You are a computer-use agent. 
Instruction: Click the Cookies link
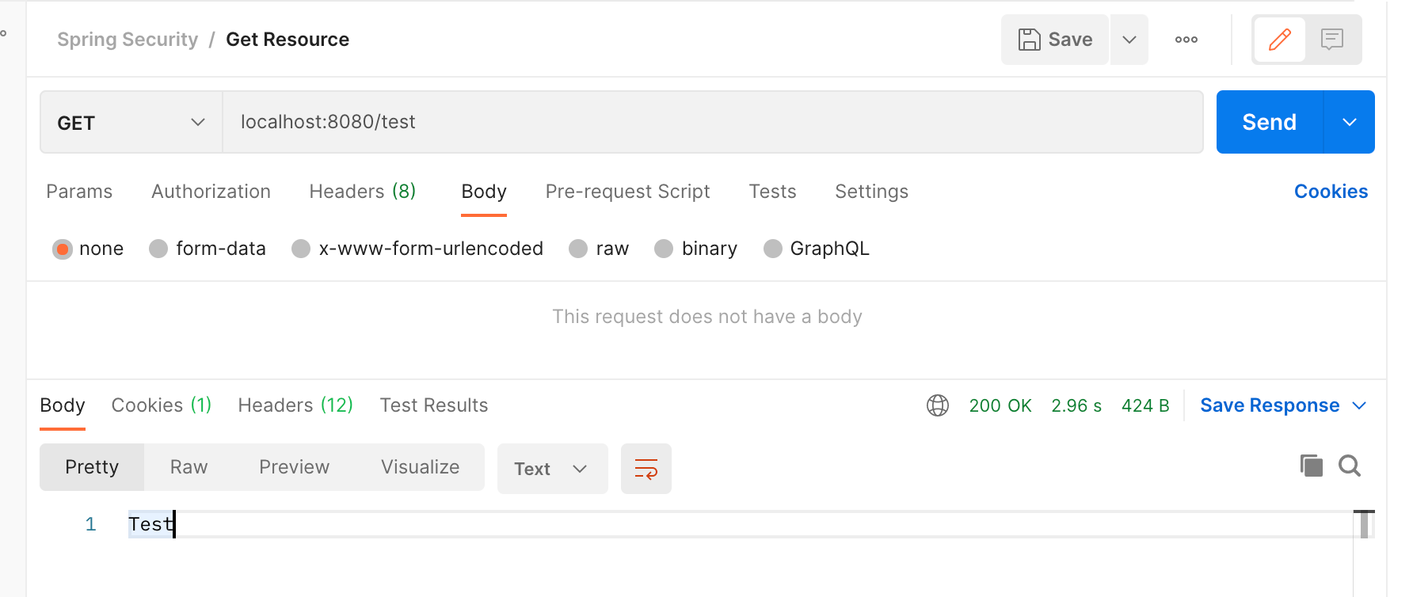click(x=1331, y=192)
